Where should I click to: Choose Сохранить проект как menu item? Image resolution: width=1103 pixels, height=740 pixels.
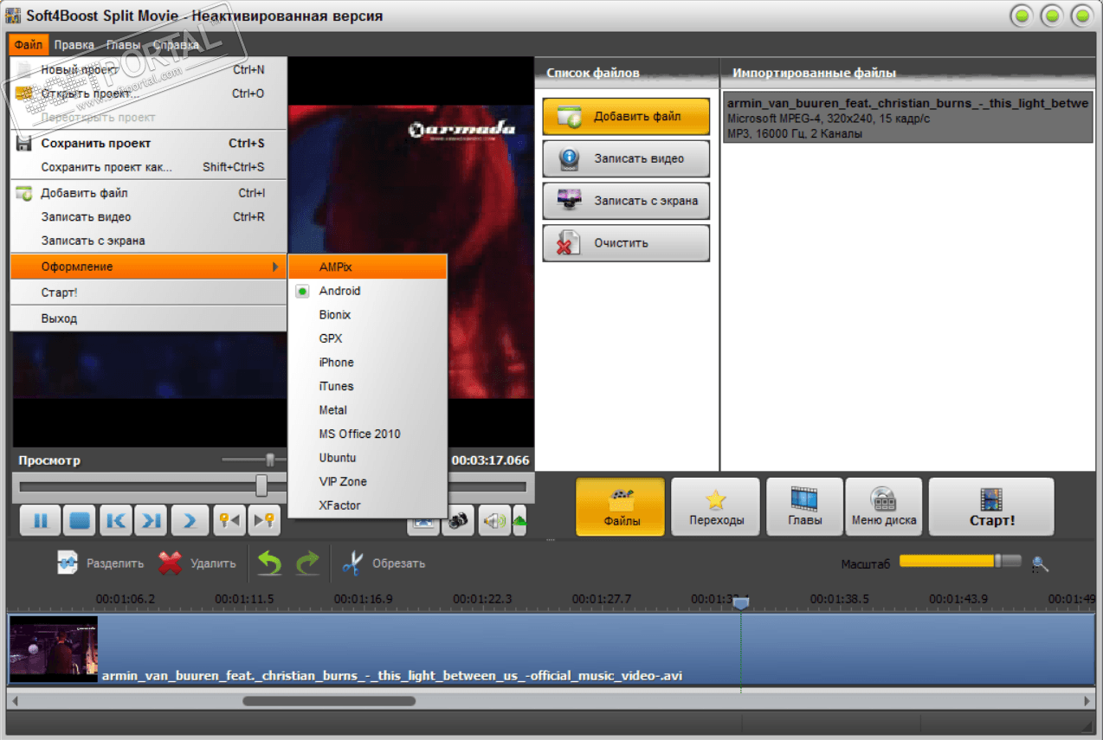click(148, 167)
